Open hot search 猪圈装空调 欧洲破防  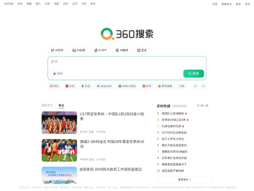pos(174,152)
